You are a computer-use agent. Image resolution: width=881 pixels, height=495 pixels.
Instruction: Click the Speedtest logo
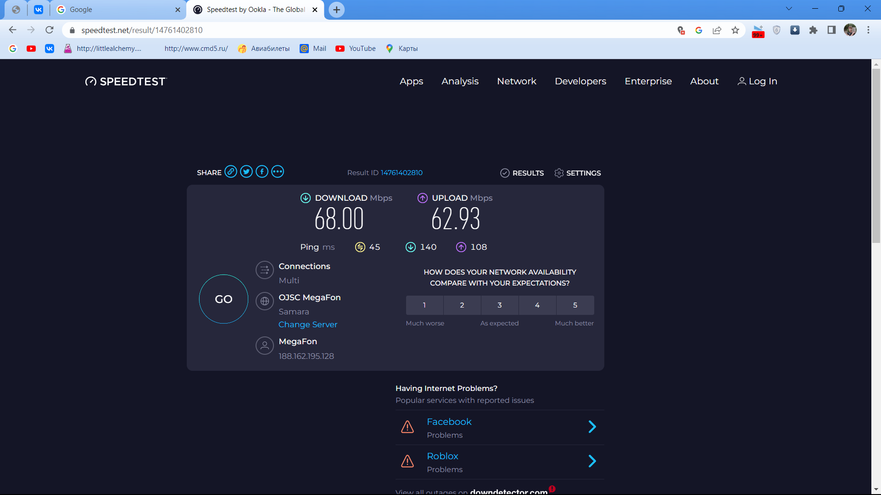(126, 82)
